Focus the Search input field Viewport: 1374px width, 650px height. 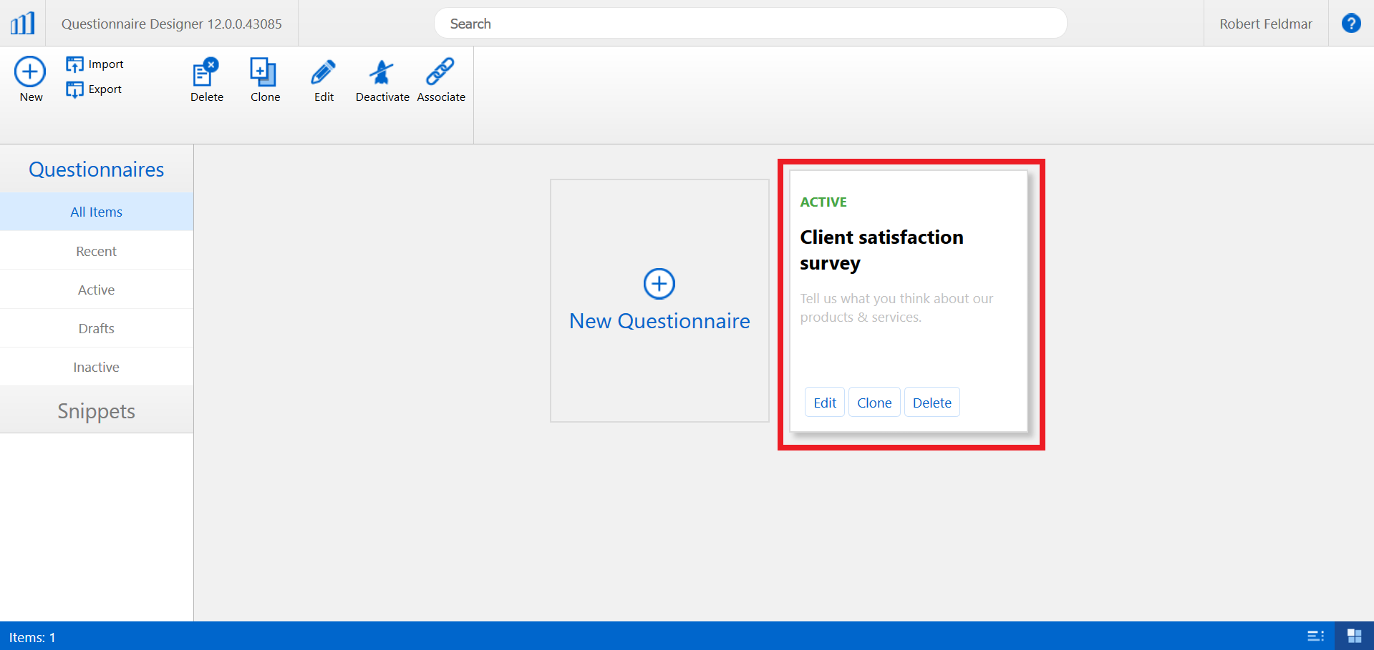[x=750, y=24]
